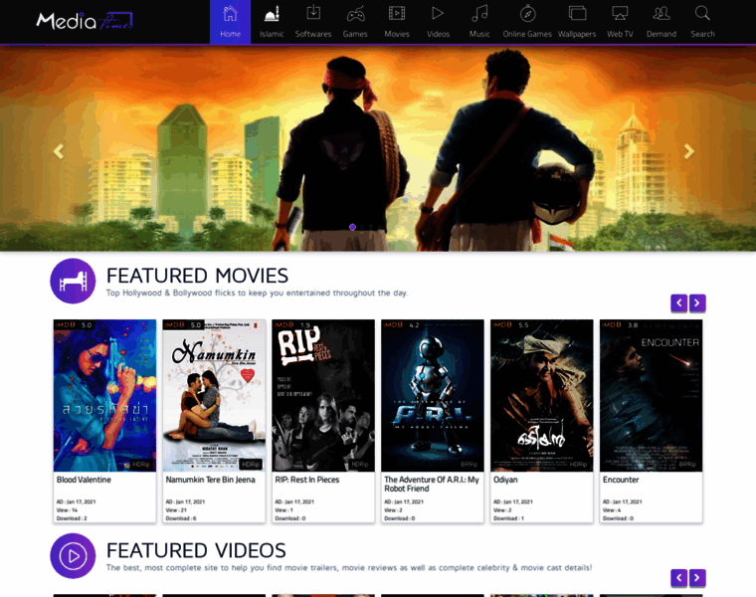The width and height of the screenshot is (756, 597).
Task: Click the FEATURED VIDEOS heading
Action: [x=196, y=550]
